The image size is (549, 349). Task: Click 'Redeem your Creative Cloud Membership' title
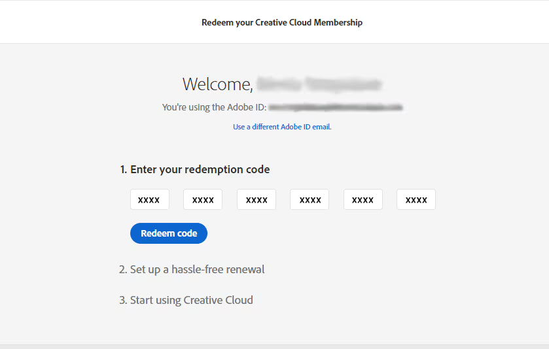(x=282, y=22)
